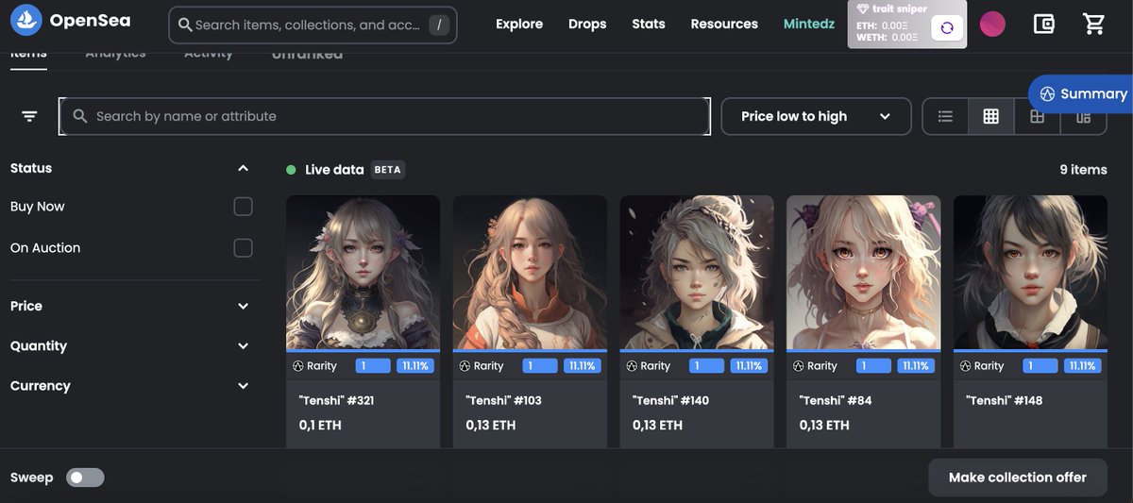The width and height of the screenshot is (1133, 503).
Task: Click the trait sniper diamond icon
Action: (x=862, y=8)
